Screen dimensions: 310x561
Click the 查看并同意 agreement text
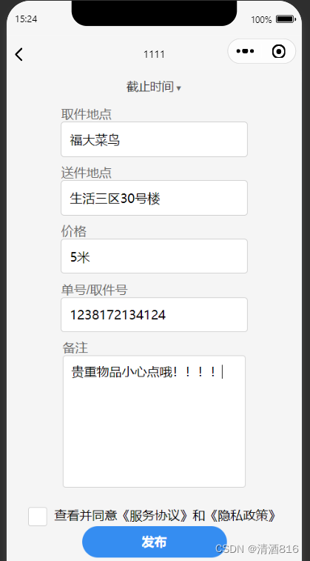(x=86, y=516)
